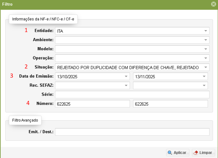Open the Operação dropdown list

pyautogui.click(x=205, y=58)
